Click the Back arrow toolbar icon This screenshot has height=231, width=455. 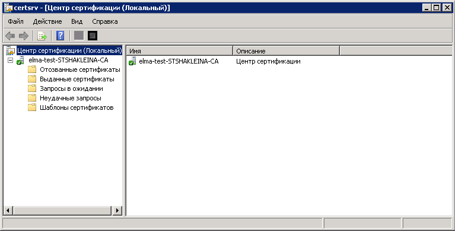(x=10, y=36)
